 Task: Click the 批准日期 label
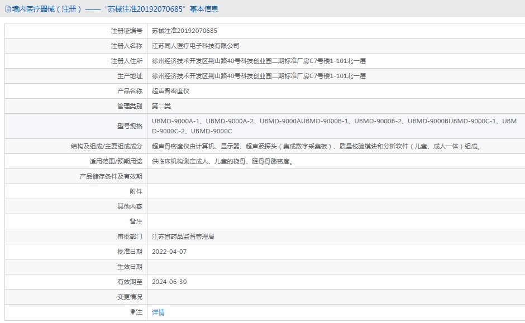pyautogui.click(x=130, y=252)
